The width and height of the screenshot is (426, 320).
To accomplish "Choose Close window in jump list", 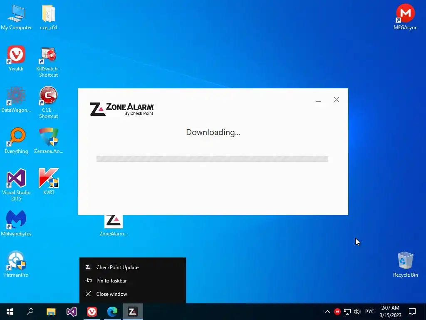I will pos(133,294).
